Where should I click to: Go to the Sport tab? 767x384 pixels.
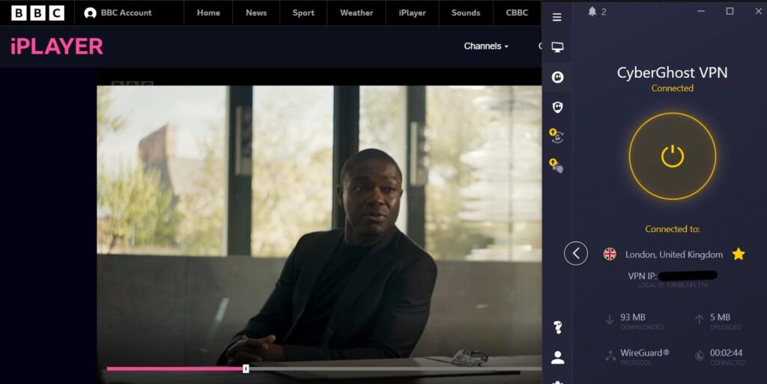(x=303, y=13)
